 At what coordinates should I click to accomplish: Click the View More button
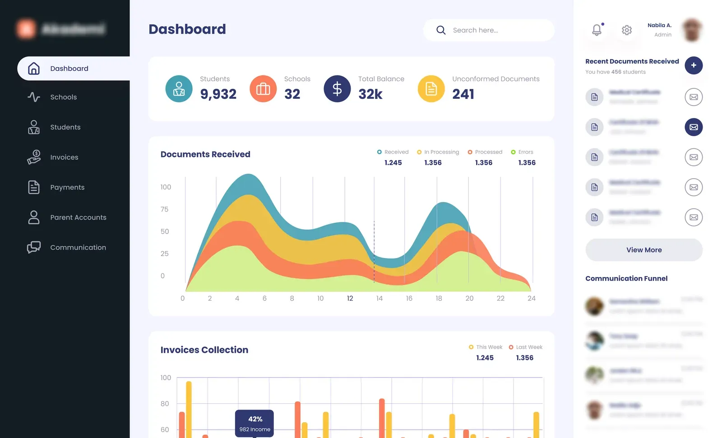(x=644, y=250)
